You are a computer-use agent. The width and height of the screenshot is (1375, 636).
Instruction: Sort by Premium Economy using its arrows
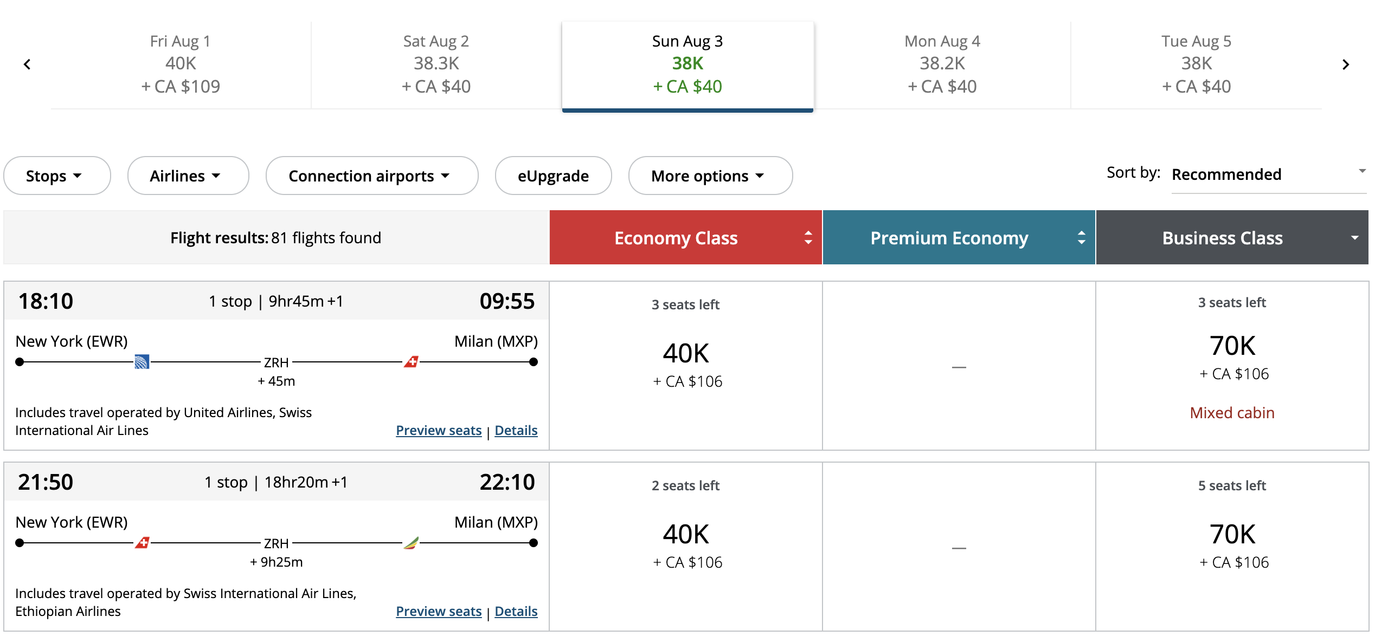click(x=1081, y=238)
